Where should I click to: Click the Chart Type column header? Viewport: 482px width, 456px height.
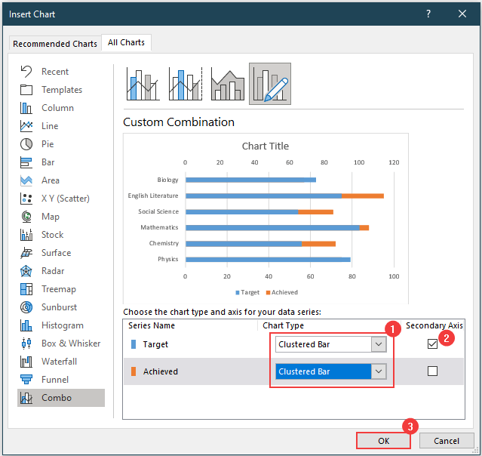(x=283, y=325)
